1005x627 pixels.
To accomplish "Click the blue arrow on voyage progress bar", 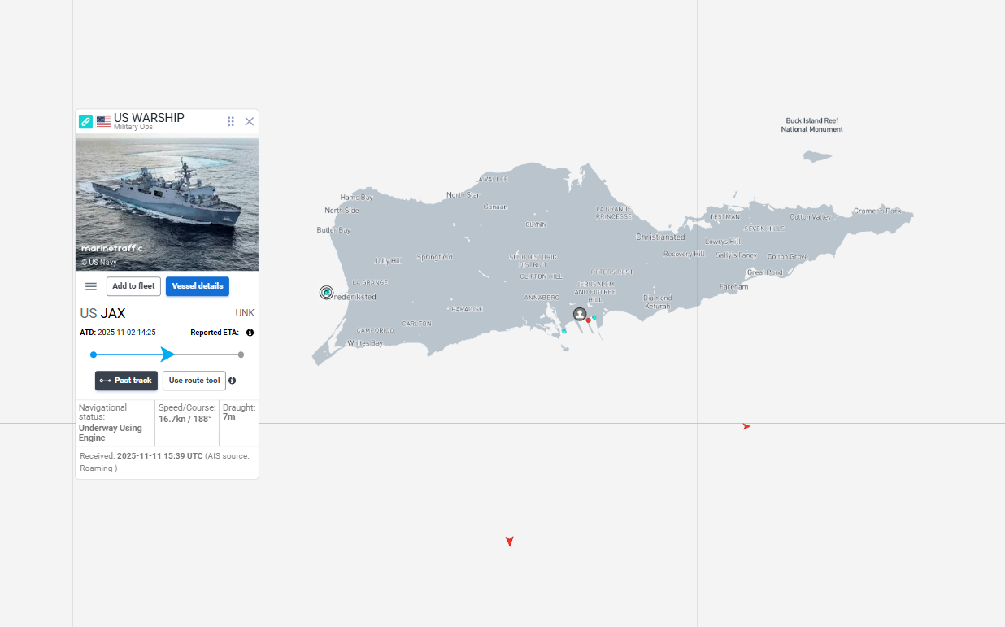I will (167, 355).
